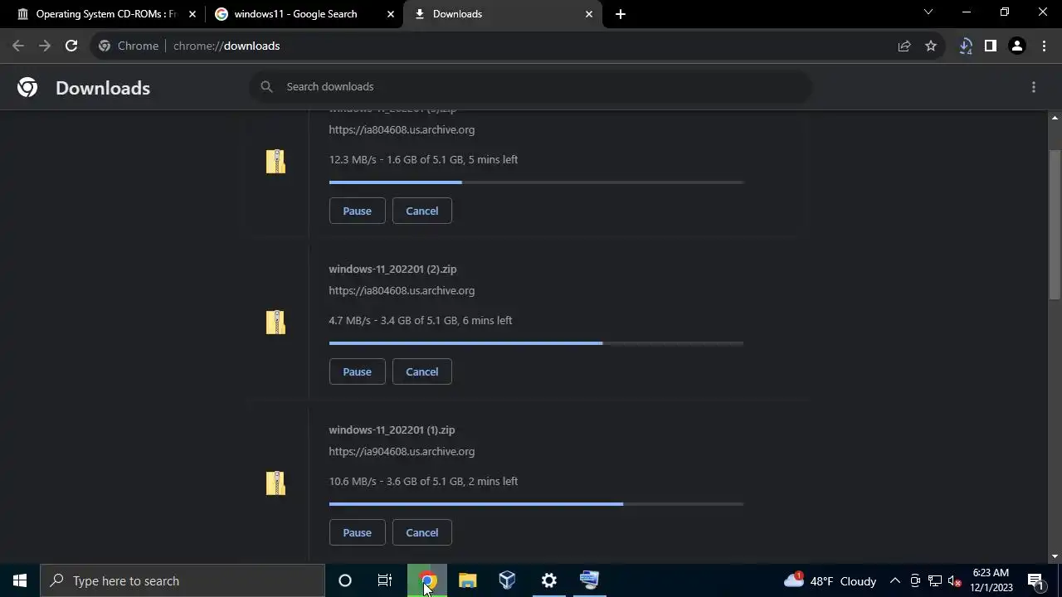This screenshot has width=1062, height=597.
Task: Cancel windows-11_202201 (2).zip download
Action: coord(421,371)
